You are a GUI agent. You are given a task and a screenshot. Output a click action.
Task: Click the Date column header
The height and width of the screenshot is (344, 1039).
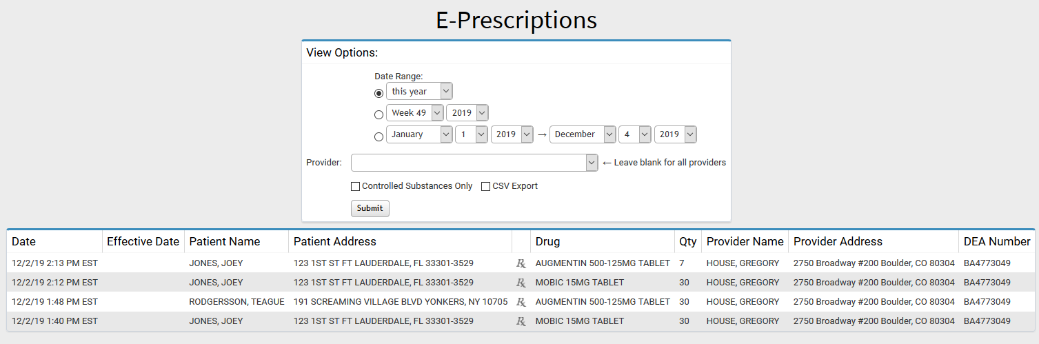coord(24,241)
